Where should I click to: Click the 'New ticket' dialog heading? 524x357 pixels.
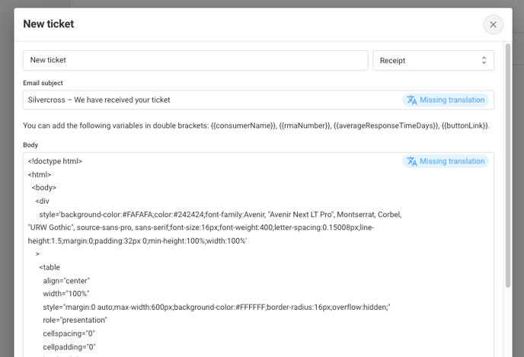point(49,24)
